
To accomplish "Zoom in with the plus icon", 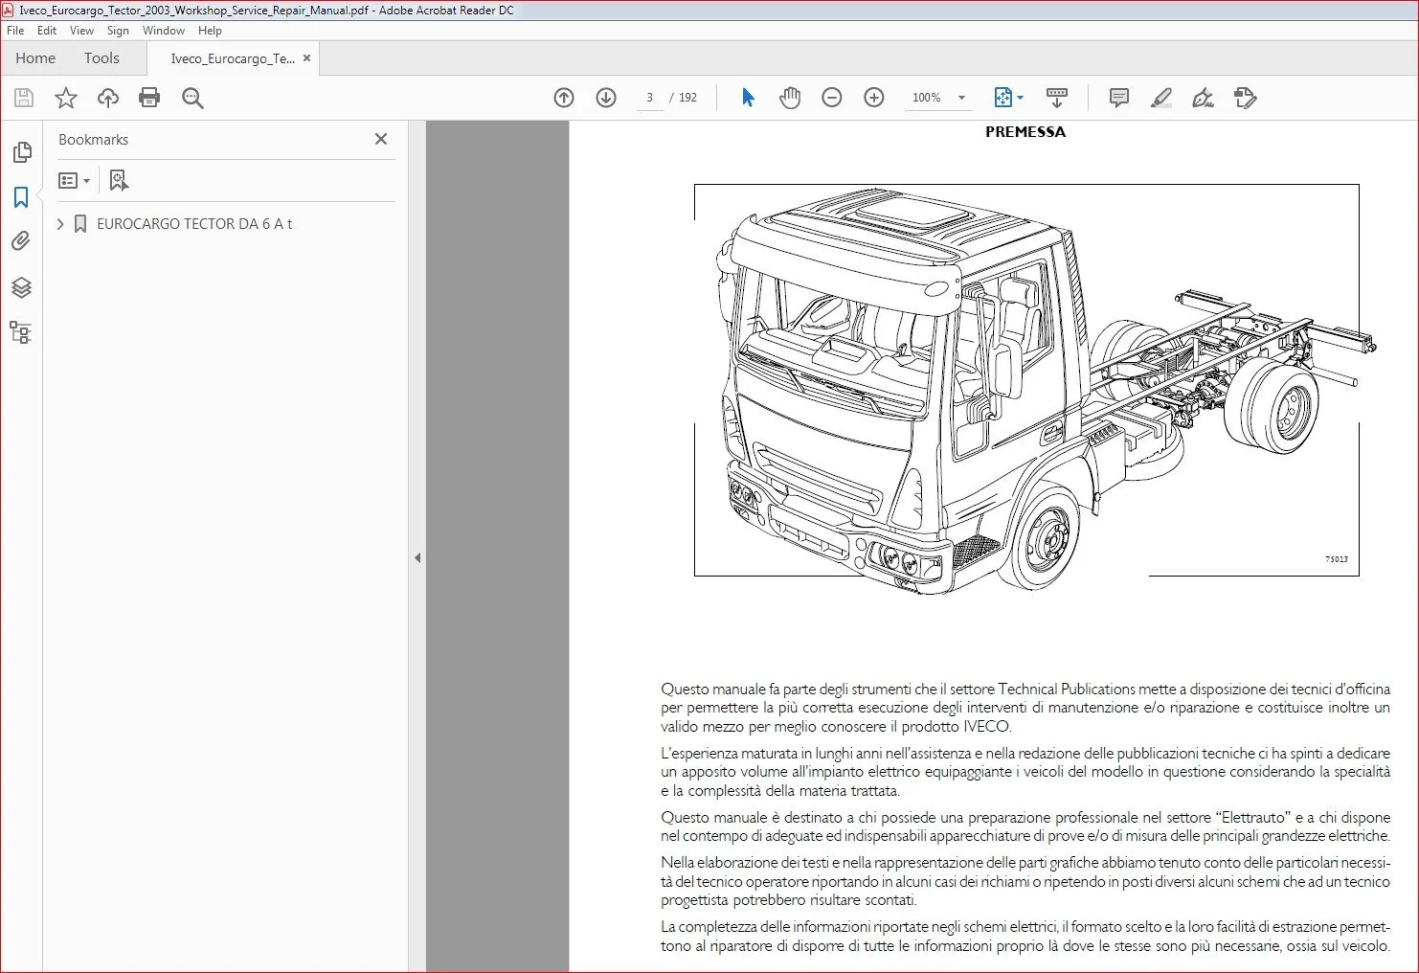I will click(874, 98).
